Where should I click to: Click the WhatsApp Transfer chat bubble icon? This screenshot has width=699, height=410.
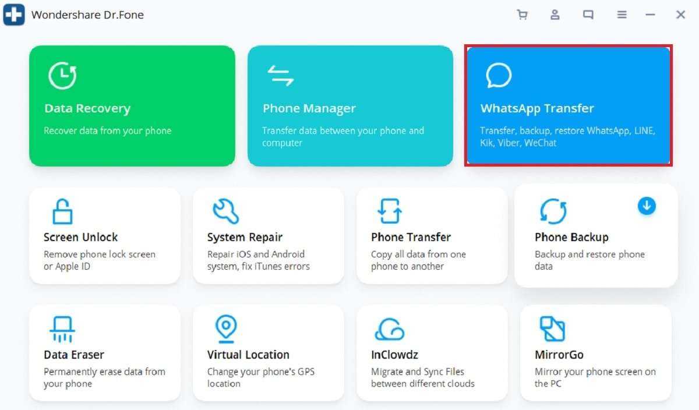click(499, 75)
